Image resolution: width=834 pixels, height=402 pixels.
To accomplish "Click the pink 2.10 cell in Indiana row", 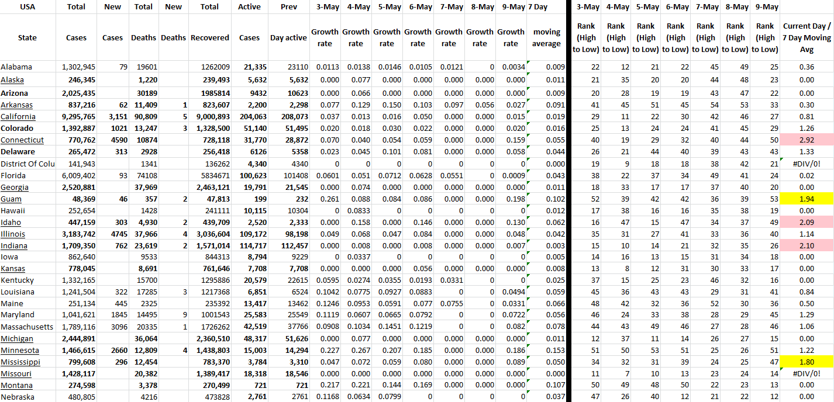I will tap(807, 245).
